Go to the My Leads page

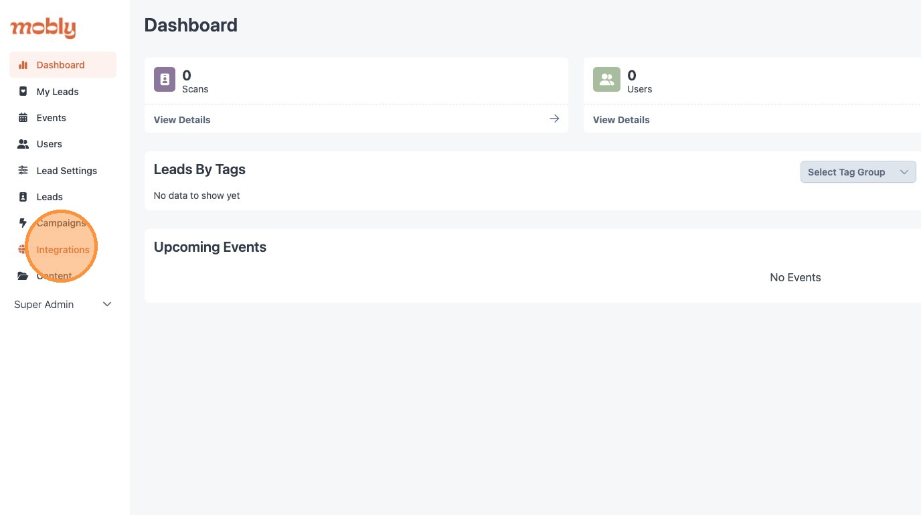[x=58, y=92]
